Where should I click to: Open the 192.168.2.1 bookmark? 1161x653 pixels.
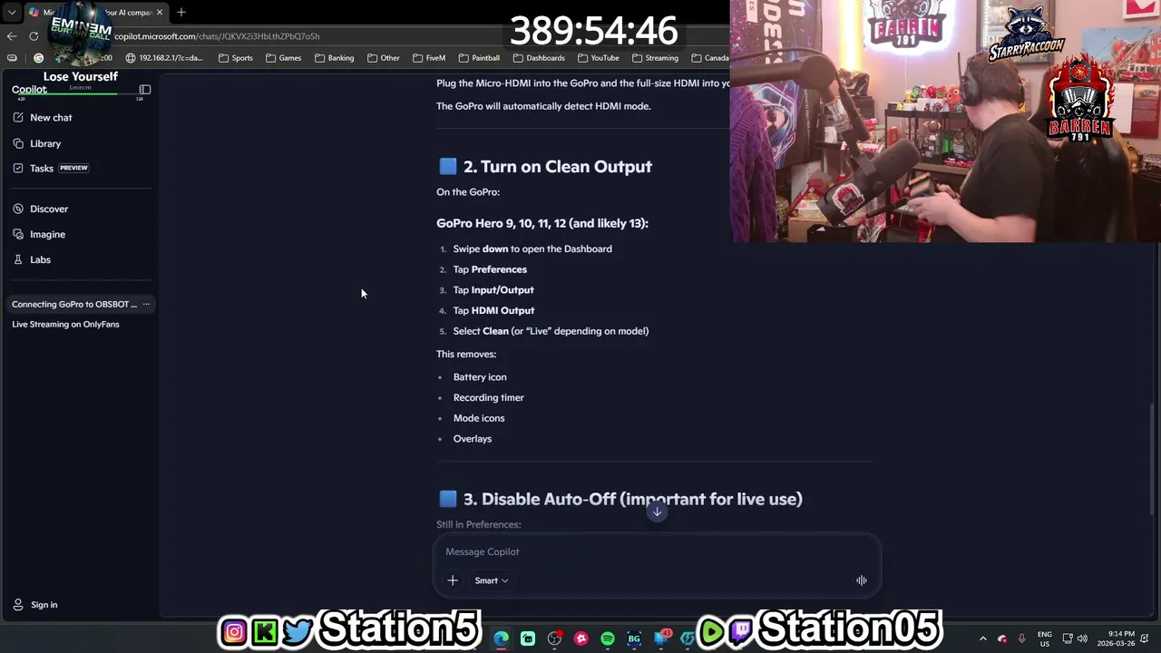(164, 57)
